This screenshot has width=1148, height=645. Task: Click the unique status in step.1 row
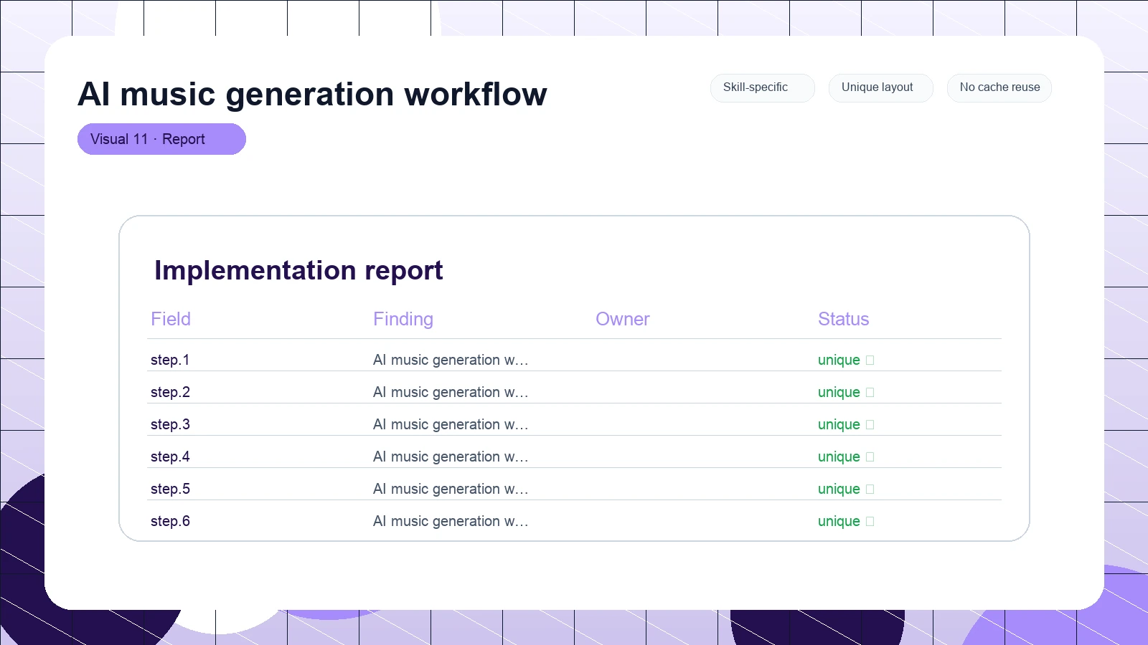pyautogui.click(x=846, y=360)
